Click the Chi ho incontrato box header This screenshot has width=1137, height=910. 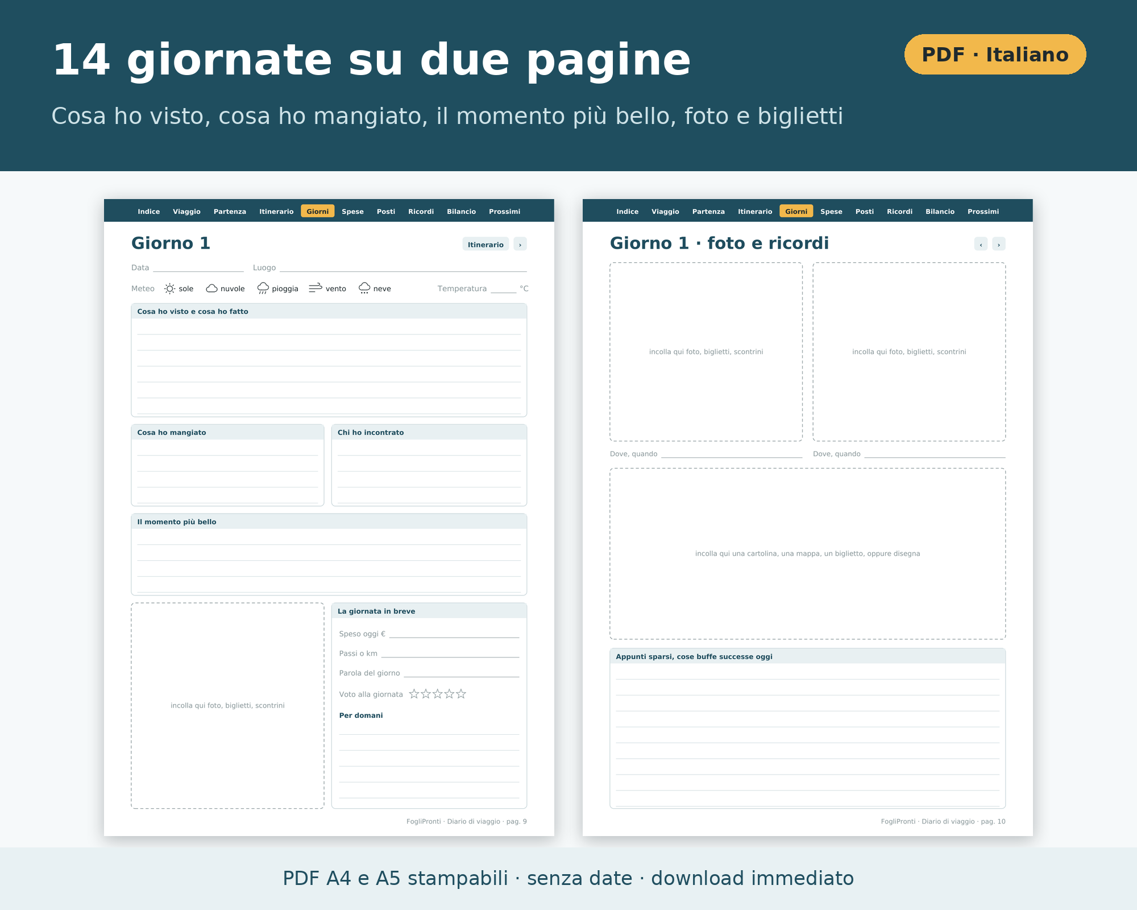(x=429, y=432)
